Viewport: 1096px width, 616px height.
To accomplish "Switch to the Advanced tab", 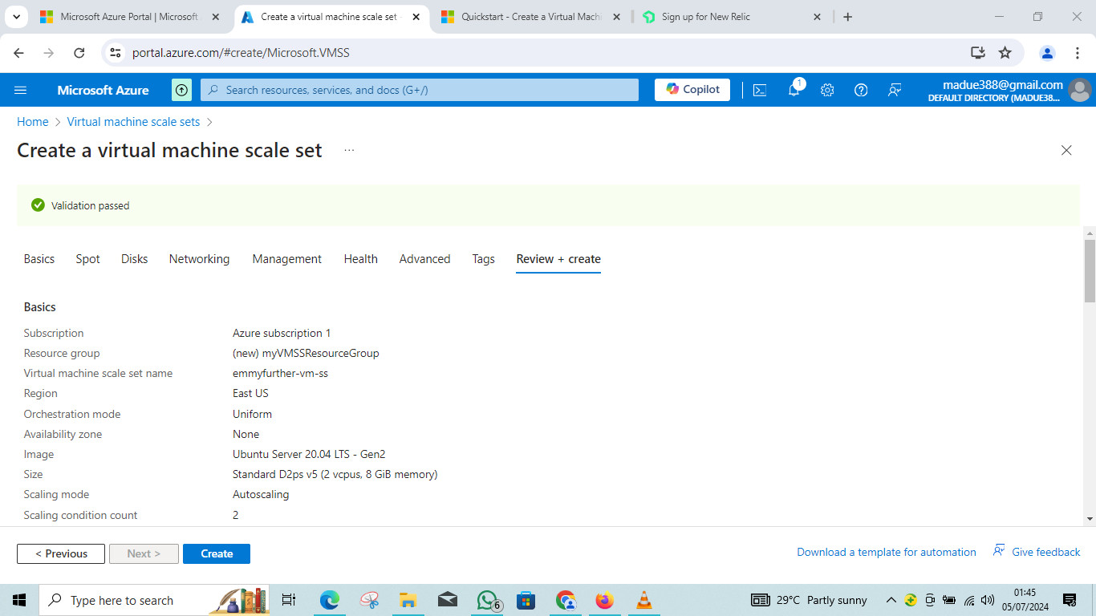I will pyautogui.click(x=425, y=259).
